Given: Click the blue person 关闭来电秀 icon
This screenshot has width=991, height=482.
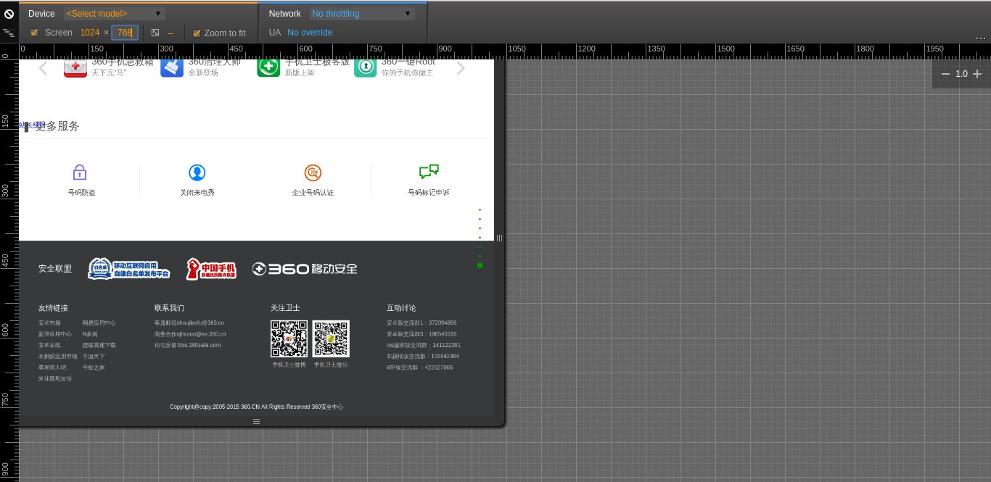Looking at the screenshot, I should tap(197, 173).
